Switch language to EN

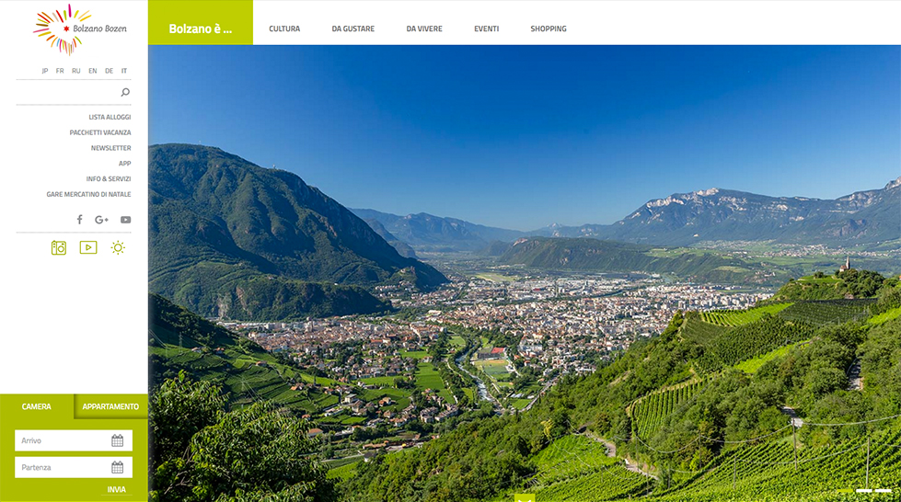coord(93,71)
